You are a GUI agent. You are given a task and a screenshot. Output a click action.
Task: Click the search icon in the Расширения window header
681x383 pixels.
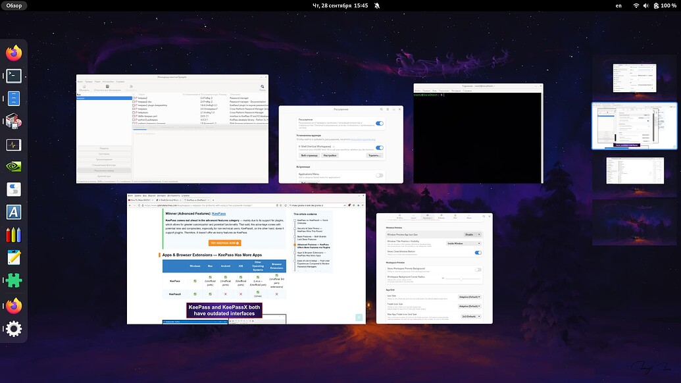(x=382, y=109)
